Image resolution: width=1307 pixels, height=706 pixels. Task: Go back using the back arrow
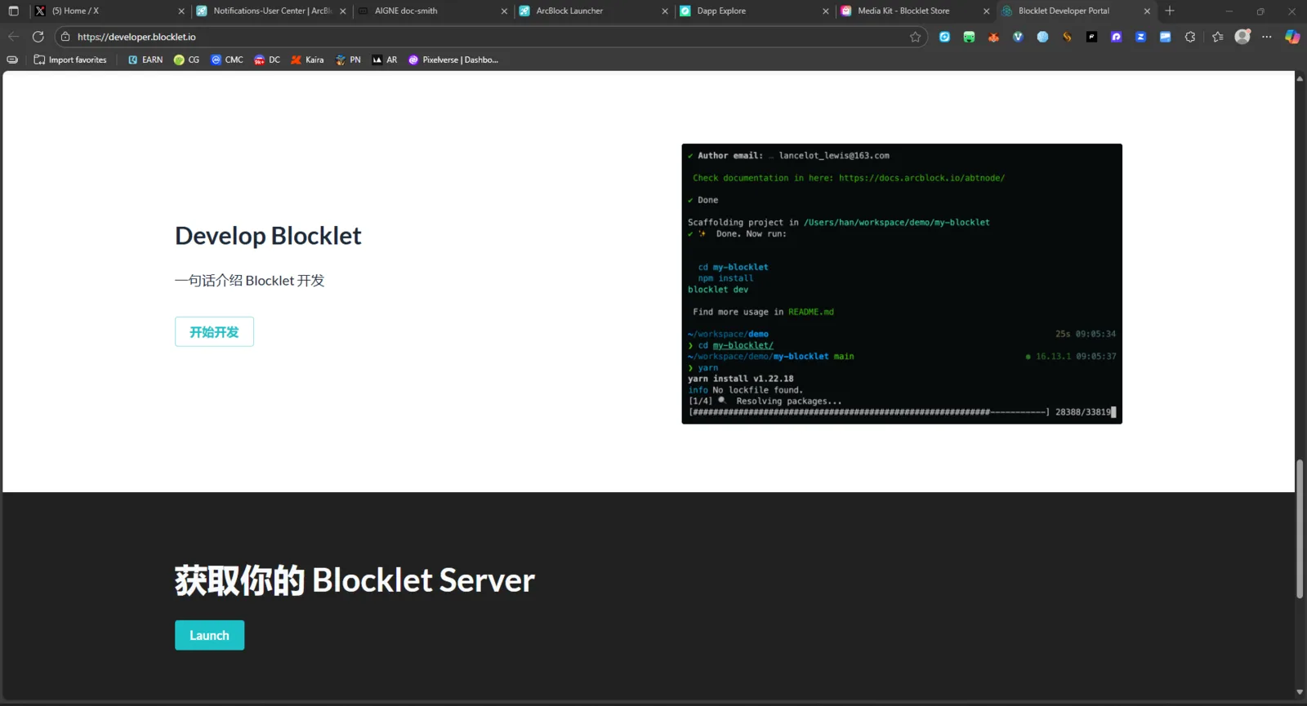(13, 37)
